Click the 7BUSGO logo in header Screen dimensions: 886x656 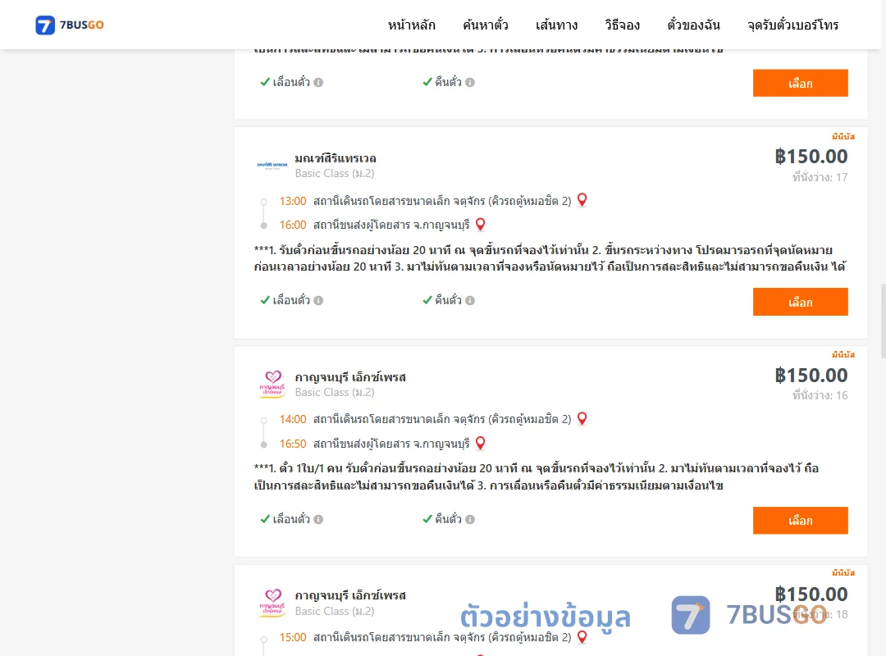point(70,25)
